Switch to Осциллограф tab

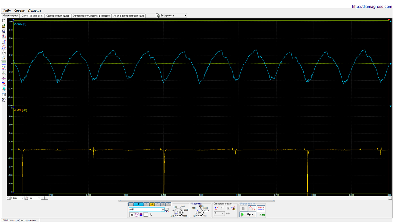(10, 15)
